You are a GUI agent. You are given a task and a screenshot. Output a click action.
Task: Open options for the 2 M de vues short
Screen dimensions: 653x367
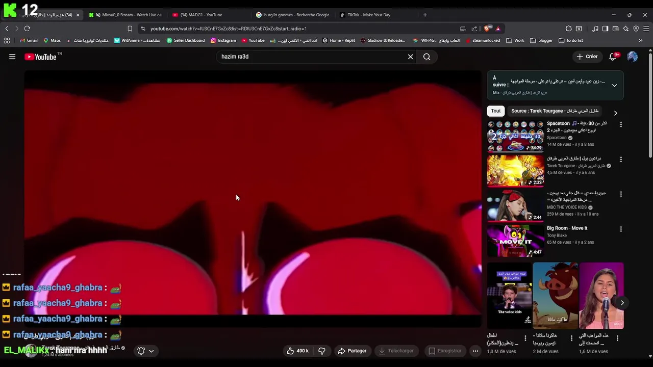571,338
